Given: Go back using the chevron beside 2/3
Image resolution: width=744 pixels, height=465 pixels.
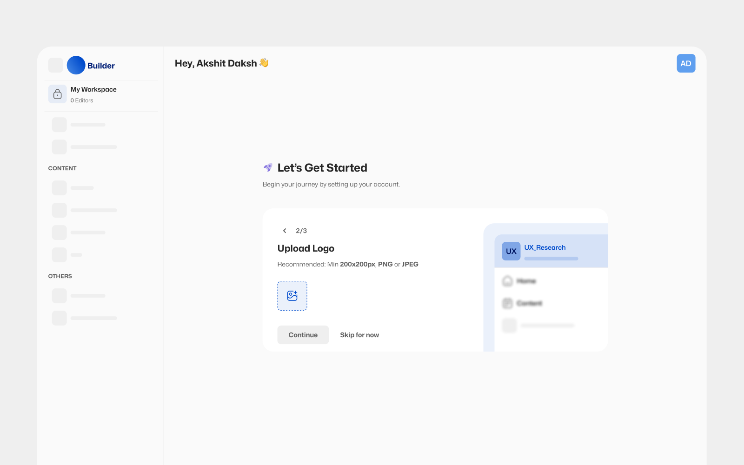Looking at the screenshot, I should [285, 231].
